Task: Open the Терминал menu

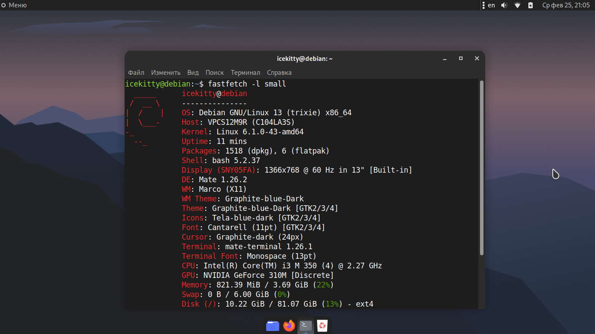Action: (245, 73)
